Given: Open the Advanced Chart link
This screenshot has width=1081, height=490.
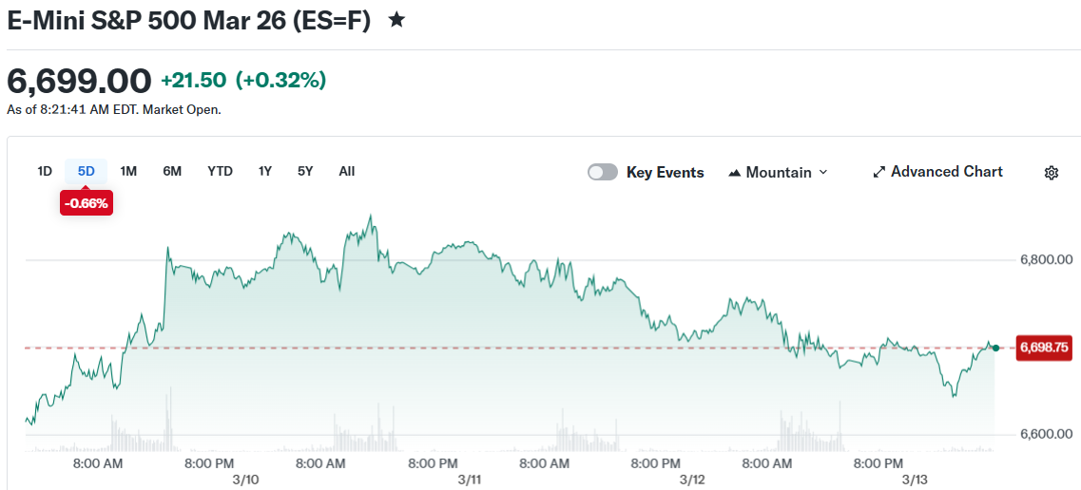Looking at the screenshot, I should point(946,172).
